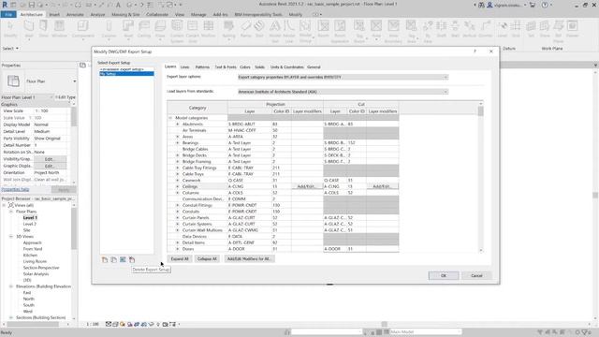
Task: Select the Column tool in ribbon
Action: (109, 29)
